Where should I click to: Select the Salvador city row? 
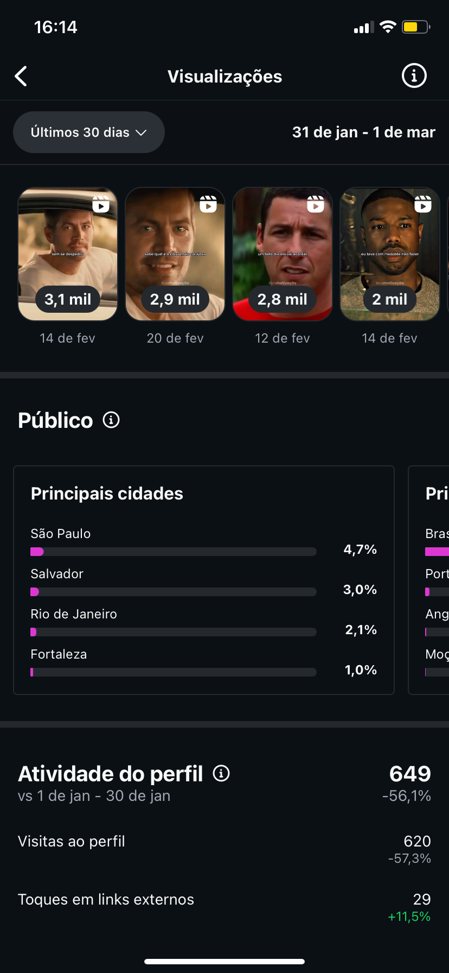[x=203, y=582]
